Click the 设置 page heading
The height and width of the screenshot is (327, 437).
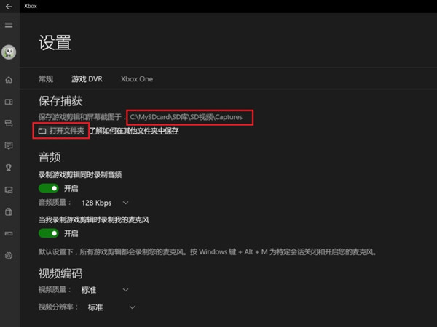pyautogui.click(x=55, y=43)
